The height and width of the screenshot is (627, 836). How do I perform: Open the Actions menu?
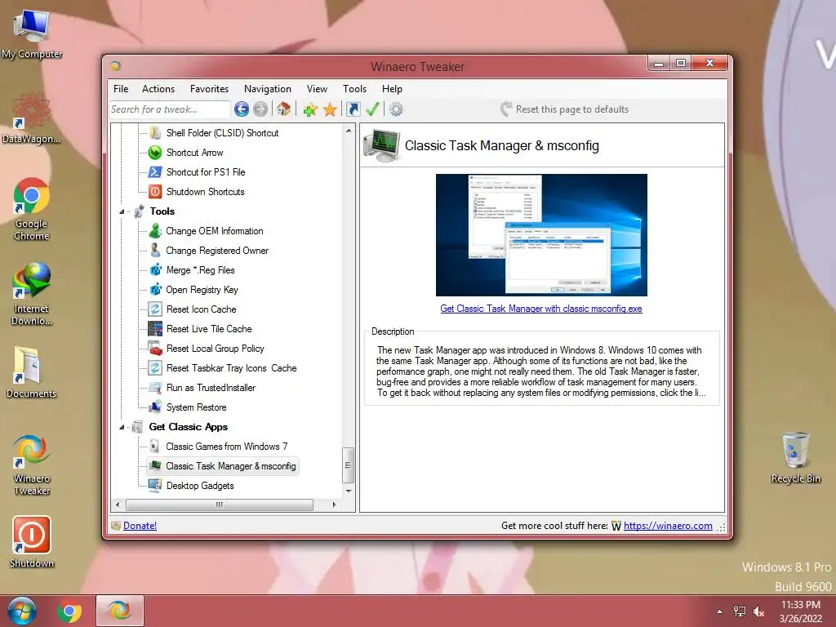pyautogui.click(x=158, y=89)
